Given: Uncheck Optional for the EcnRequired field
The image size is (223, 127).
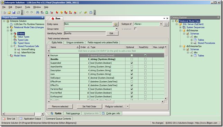Looking at the screenshot, I should pyautogui.click(x=132, y=97).
